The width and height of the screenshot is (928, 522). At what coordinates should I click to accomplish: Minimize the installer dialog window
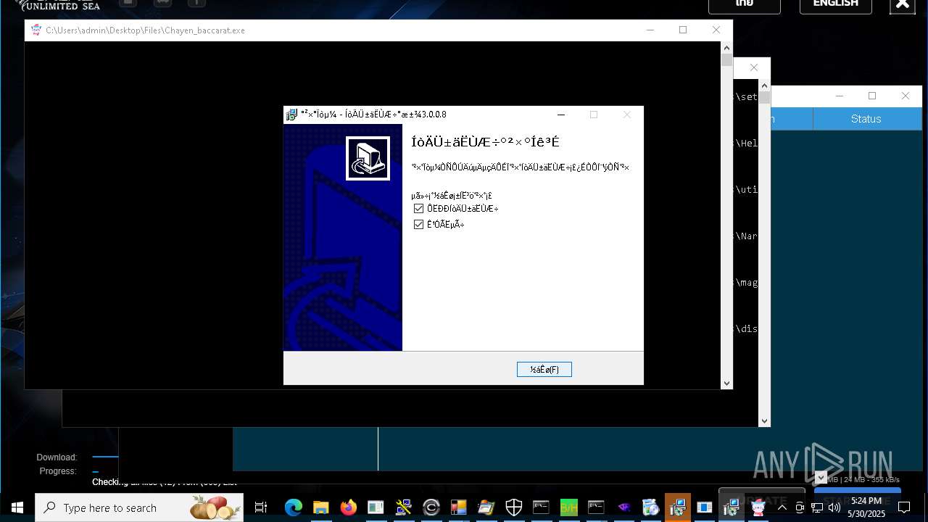point(561,115)
